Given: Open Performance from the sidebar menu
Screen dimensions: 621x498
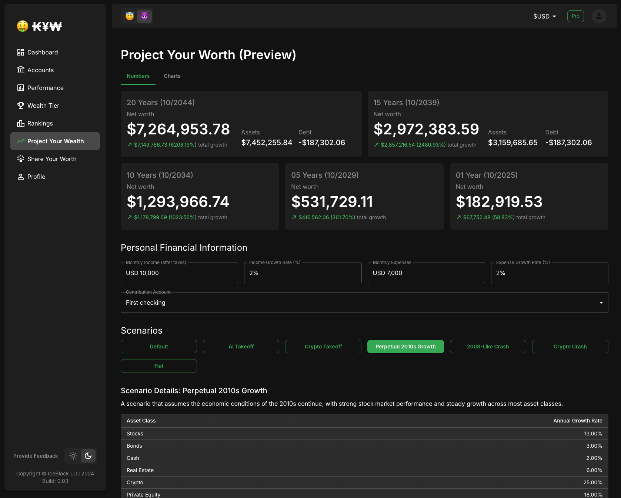Looking at the screenshot, I should pos(45,88).
